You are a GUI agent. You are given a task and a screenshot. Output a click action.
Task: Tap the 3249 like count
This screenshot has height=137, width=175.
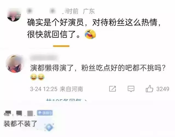[163, 89]
